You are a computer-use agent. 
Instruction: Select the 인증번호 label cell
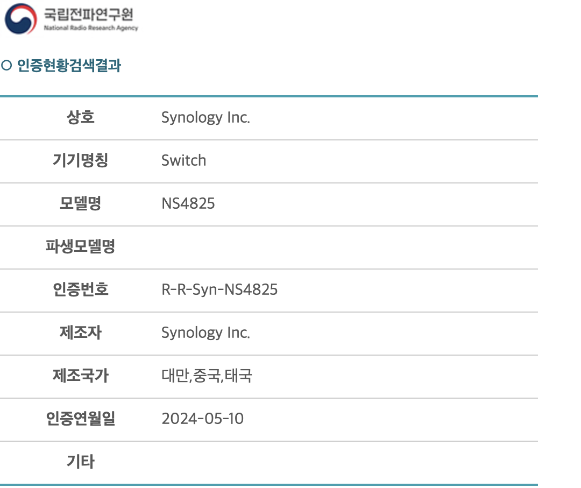[80, 289]
